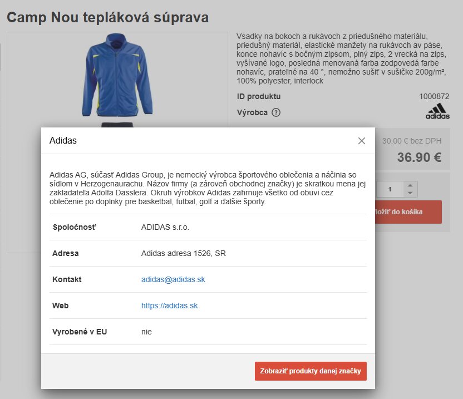Click the Výrobca label text
This screenshot has height=399, width=463.
click(x=252, y=112)
